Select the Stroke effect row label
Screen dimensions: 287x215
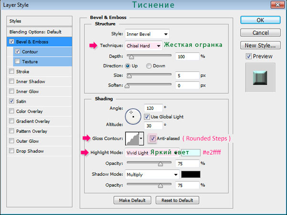22,72
